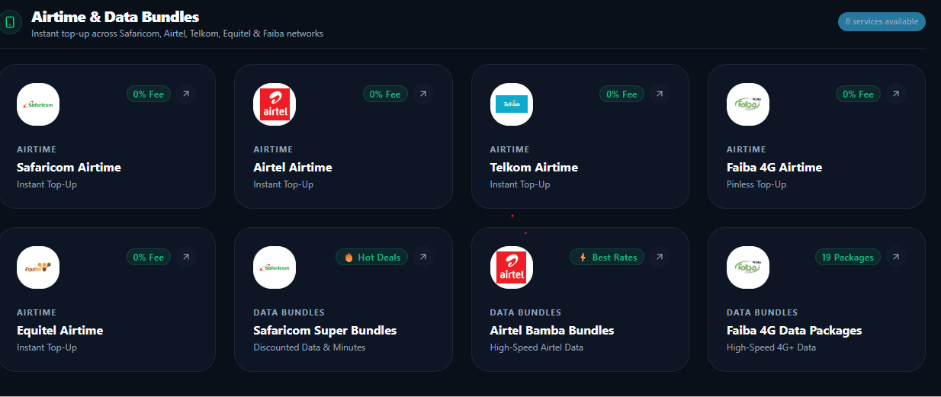The image size is (941, 397).
Task: Click the 0% Fee badge on Faiba 4G Airtime
Action: (858, 94)
